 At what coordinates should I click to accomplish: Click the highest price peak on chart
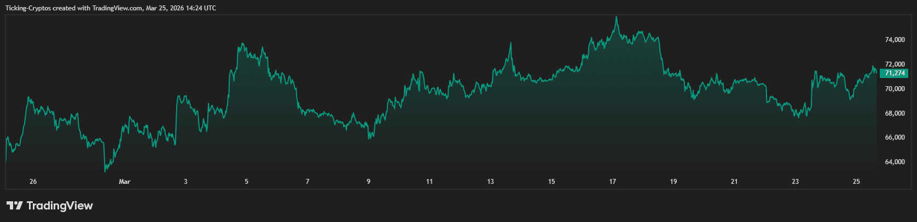[x=617, y=17]
